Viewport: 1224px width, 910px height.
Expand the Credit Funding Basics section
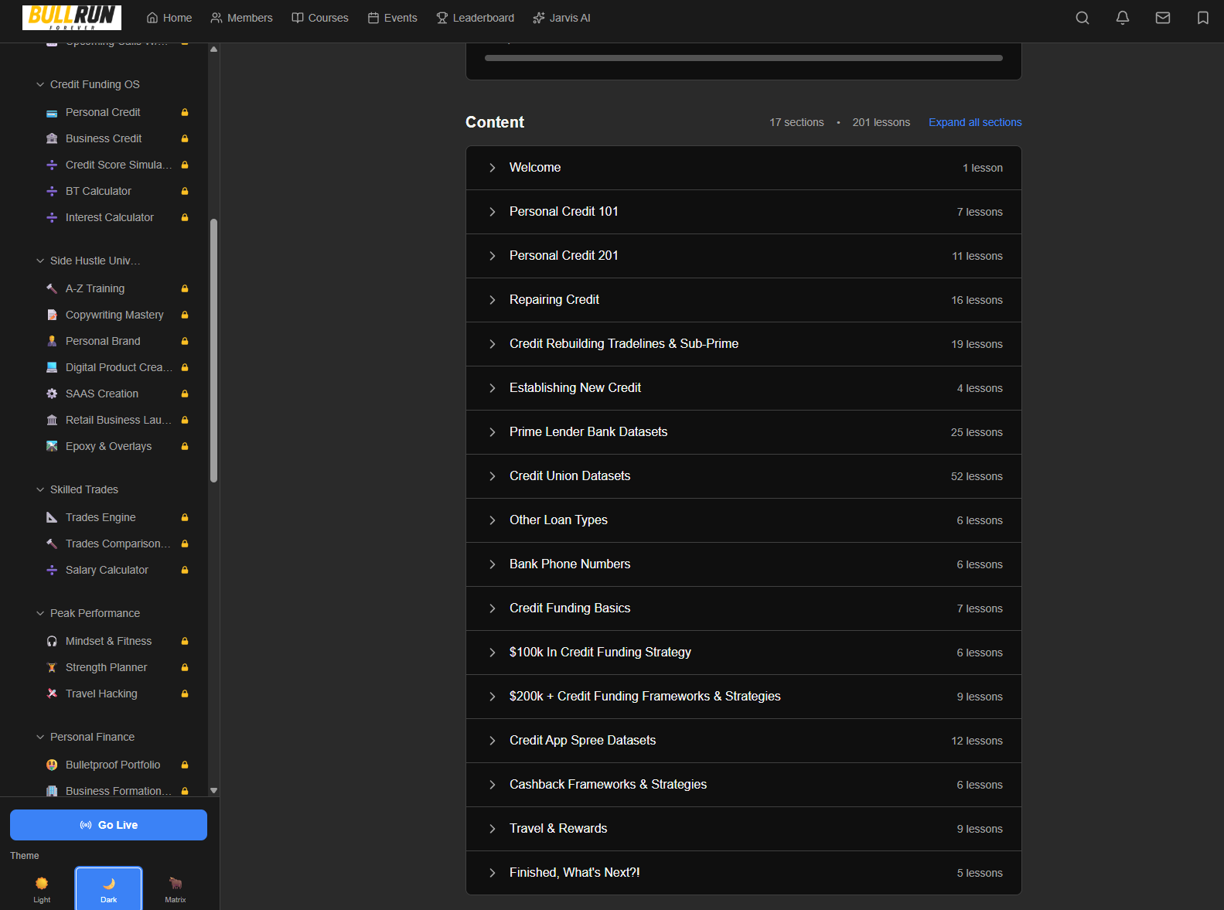click(x=744, y=608)
